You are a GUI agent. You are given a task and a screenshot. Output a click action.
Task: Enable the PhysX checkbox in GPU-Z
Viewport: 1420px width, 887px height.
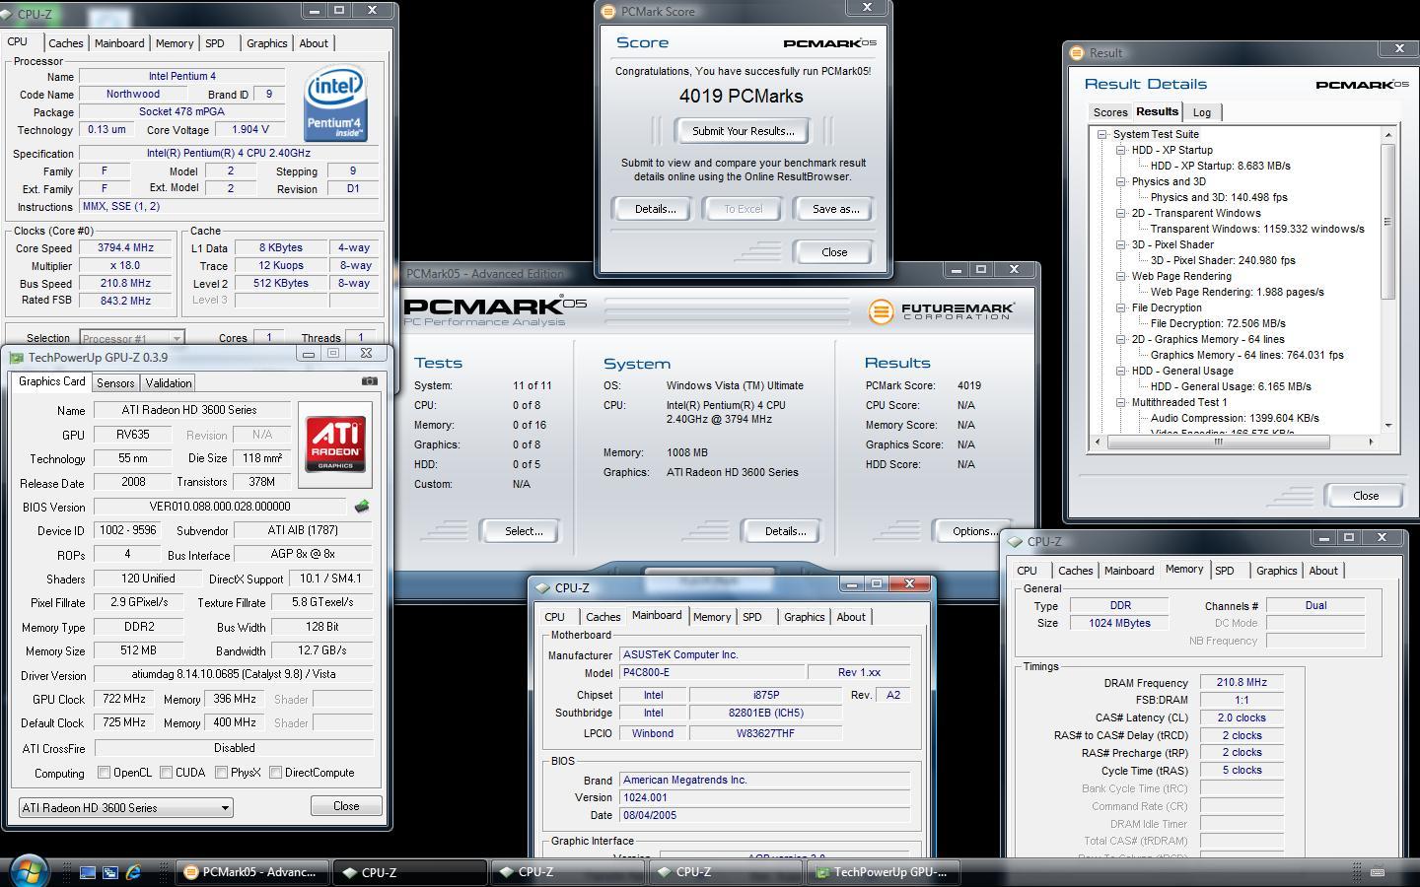tap(221, 773)
